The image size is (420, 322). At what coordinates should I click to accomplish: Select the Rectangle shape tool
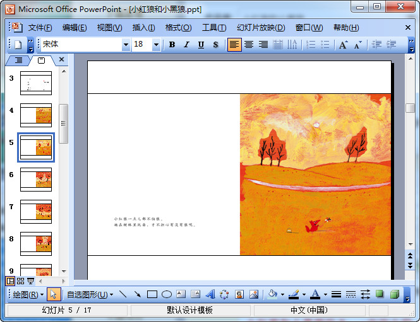pos(152,294)
